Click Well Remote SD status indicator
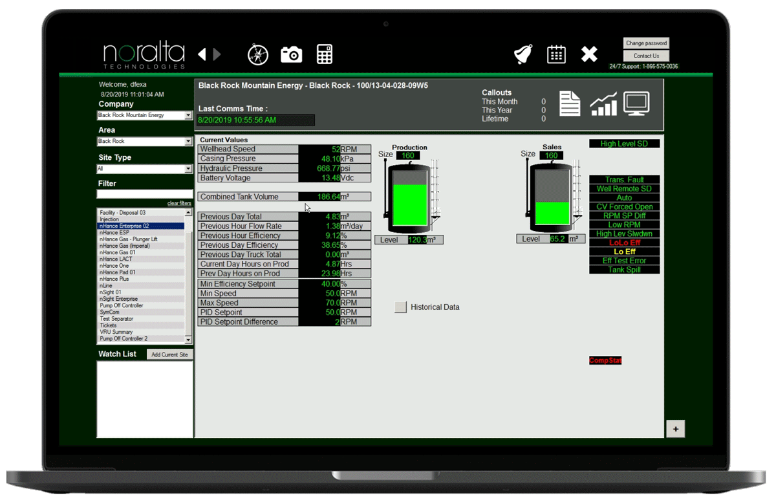 tap(624, 189)
